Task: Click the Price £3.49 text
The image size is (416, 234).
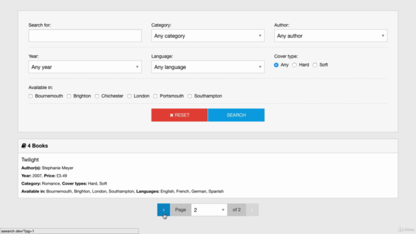Action: (x=55, y=175)
